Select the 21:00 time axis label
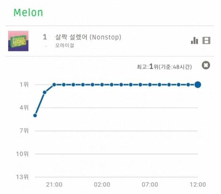This screenshot has height=194, width=221. click(x=54, y=185)
